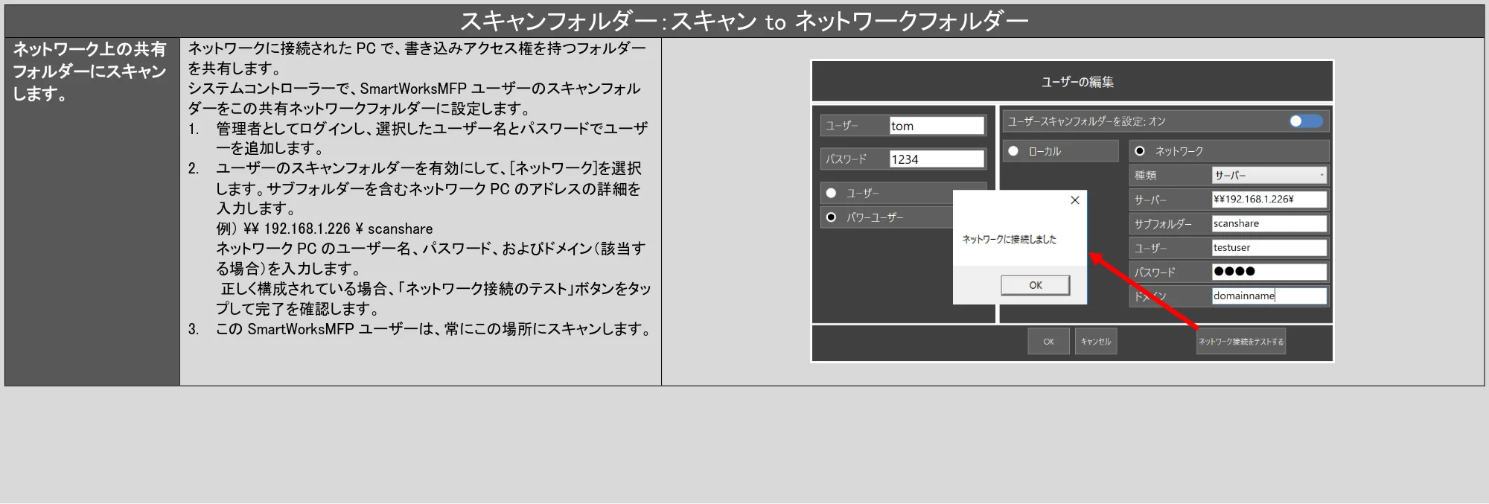Choose the パワーユーザー radio option
The width and height of the screenshot is (1489, 504).
coord(832,217)
